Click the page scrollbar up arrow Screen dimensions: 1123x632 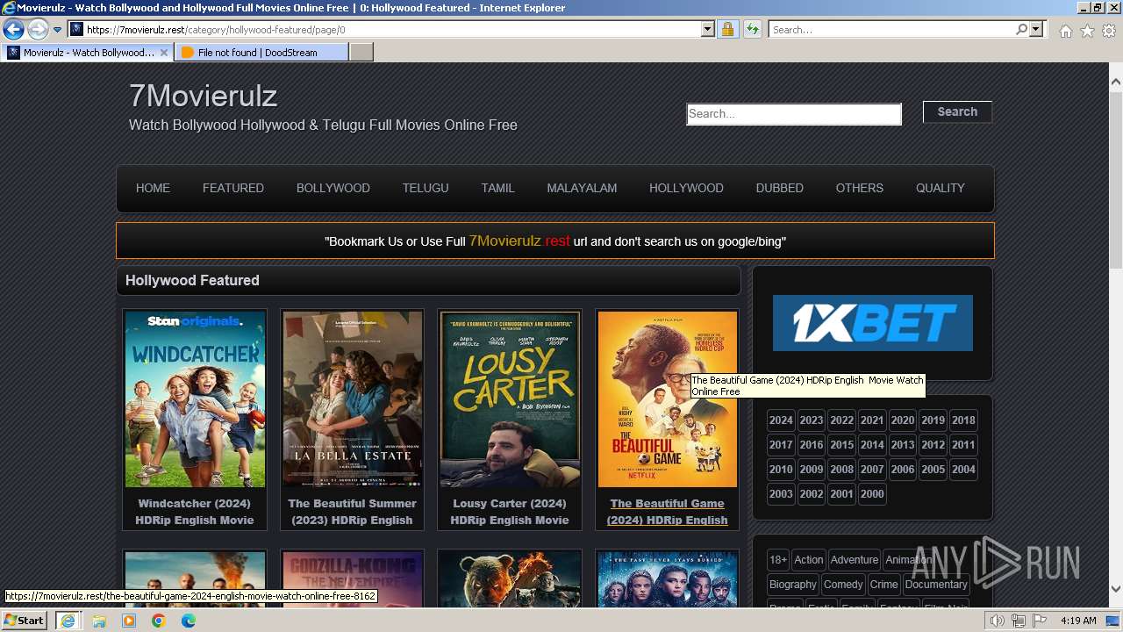tap(1116, 82)
